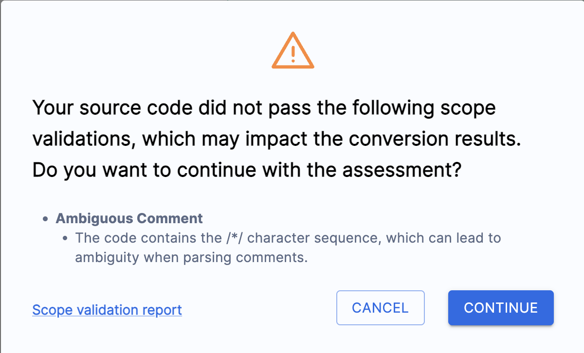Image resolution: width=584 pixels, height=353 pixels.
Task: Click CANCEL to dismiss the validation warning
Action: pos(380,308)
